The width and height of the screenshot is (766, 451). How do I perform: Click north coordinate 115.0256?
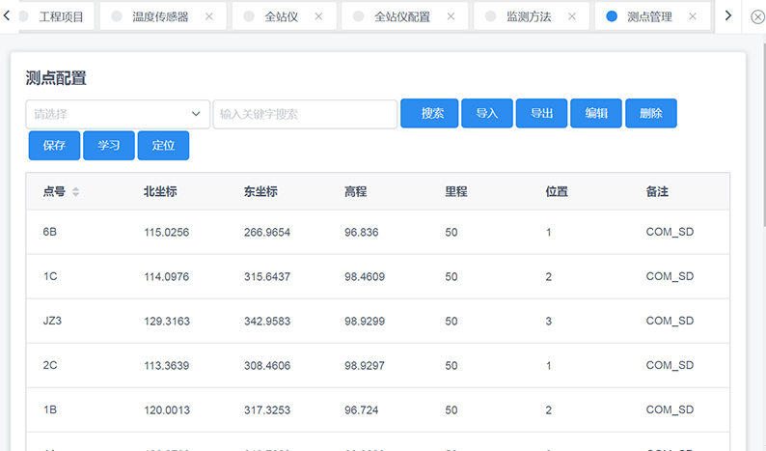(167, 233)
